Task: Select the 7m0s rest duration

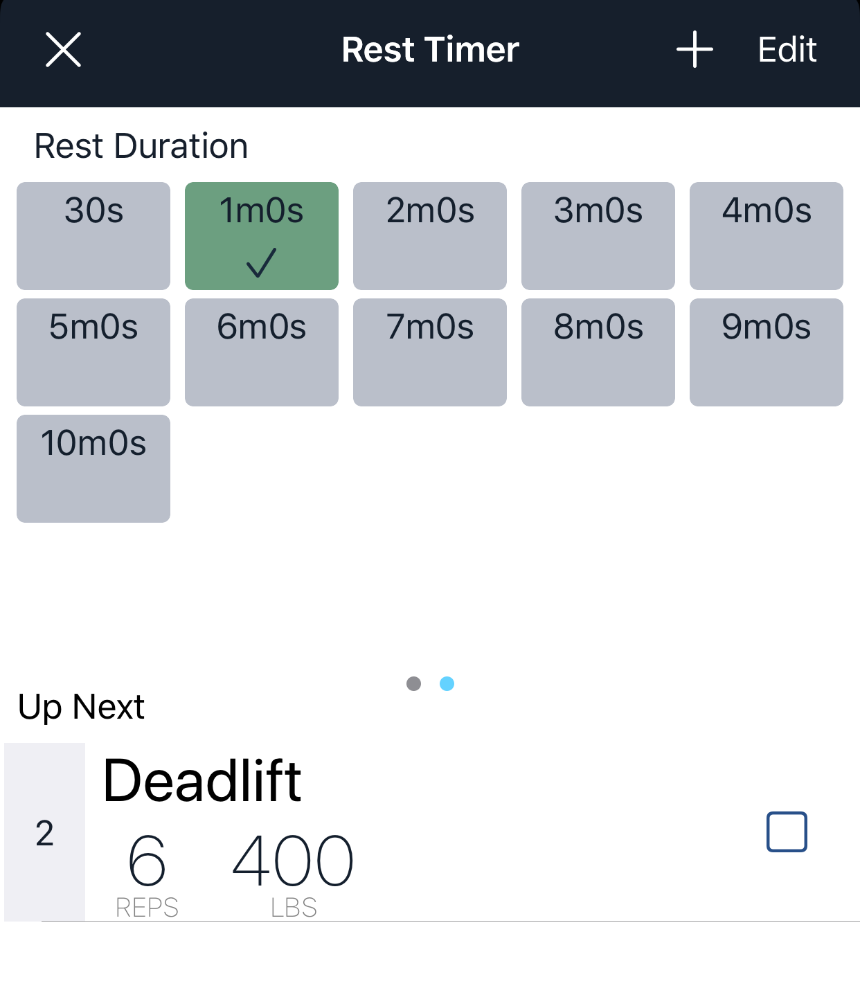Action: 429,352
